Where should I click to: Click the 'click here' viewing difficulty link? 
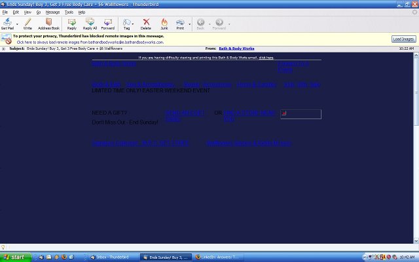266,58
